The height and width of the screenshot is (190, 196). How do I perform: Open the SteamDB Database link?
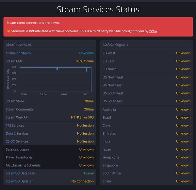13,173
